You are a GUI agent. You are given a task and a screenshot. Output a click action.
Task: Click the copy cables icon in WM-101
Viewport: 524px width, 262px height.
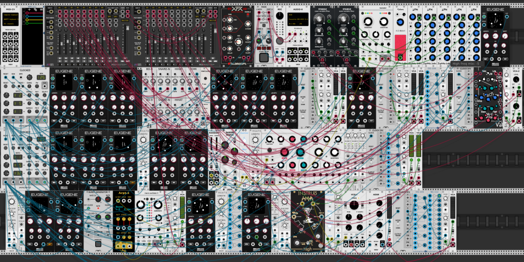coord(35,10)
